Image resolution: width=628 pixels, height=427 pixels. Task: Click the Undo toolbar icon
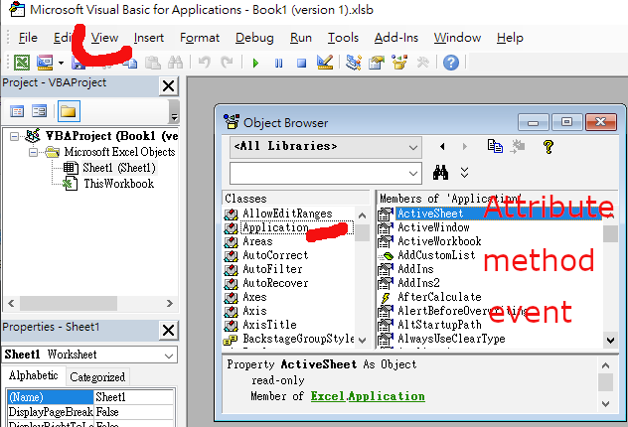click(x=205, y=63)
